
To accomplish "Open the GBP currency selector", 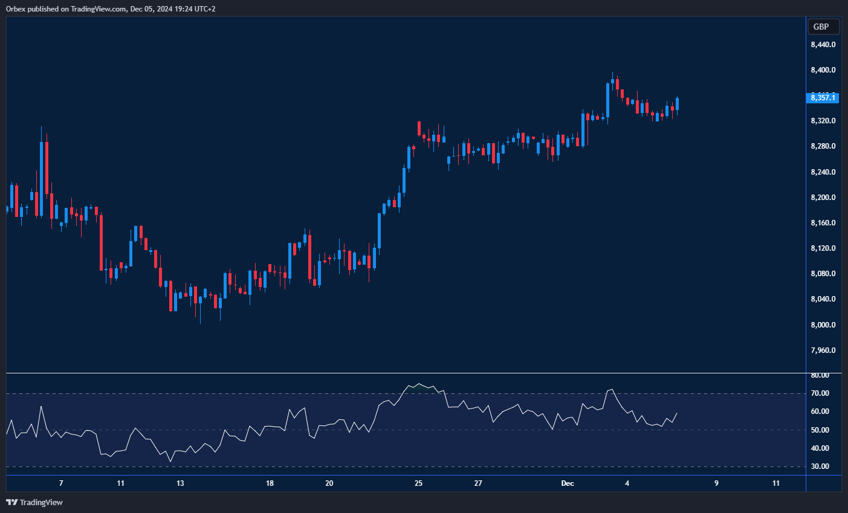I will [823, 27].
